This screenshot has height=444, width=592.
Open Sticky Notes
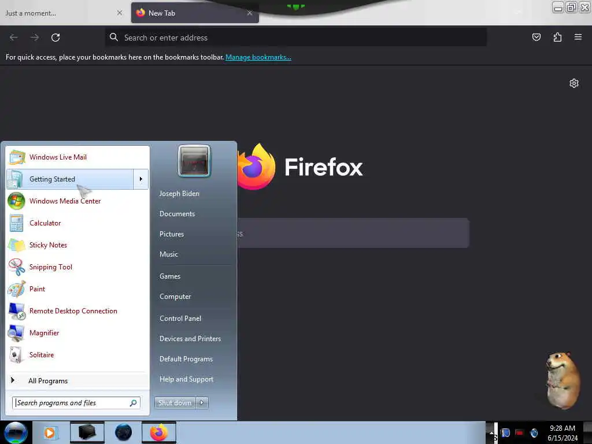tap(77, 245)
